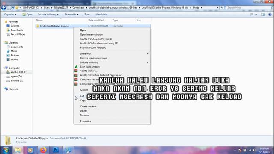Open the view options dropdown arrow
The height and width of the screenshot is (154, 274).
256,15
